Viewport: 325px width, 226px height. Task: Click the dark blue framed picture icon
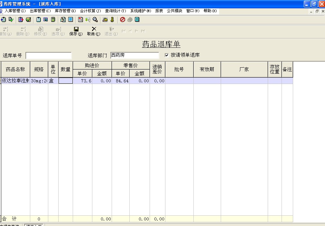pos(46,20)
